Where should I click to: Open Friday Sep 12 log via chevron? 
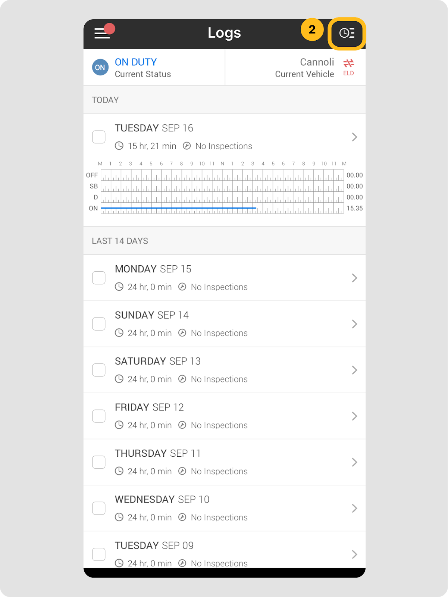(354, 416)
